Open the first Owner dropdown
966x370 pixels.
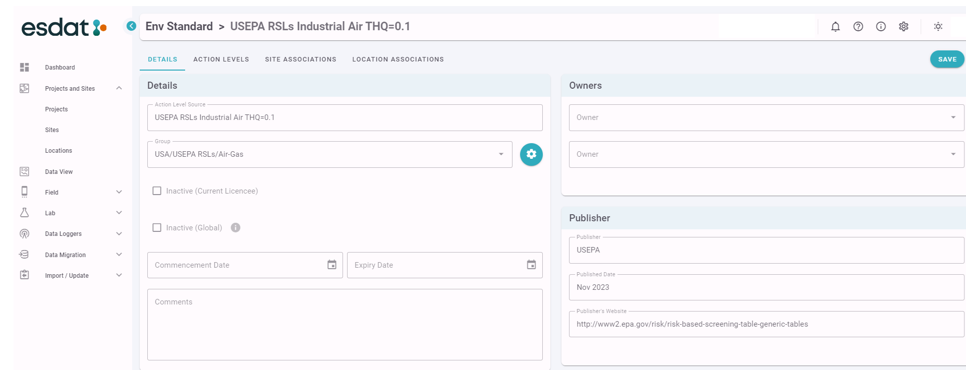[766, 117]
